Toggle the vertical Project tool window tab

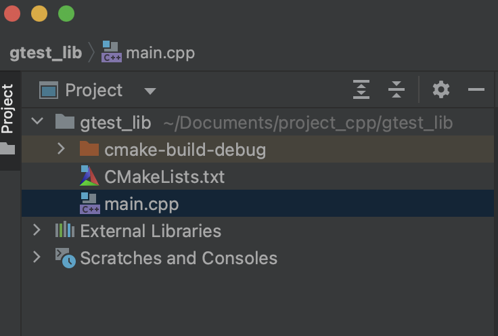coord(7,108)
